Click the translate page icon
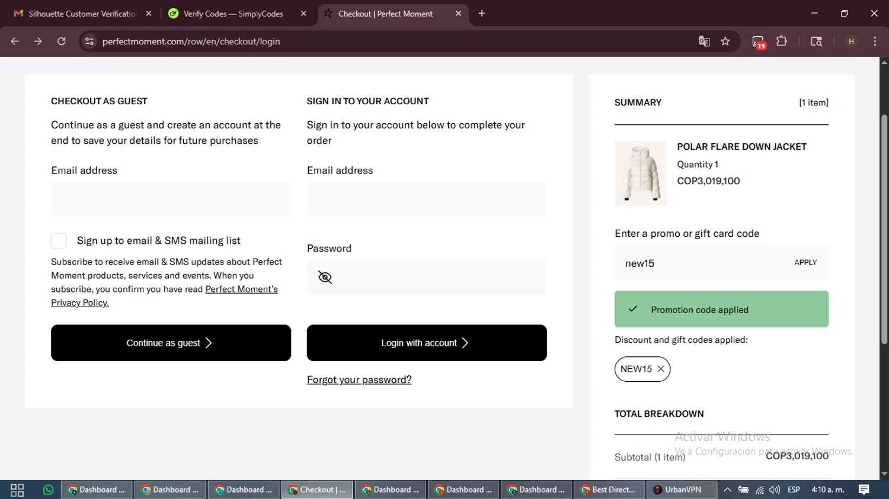Screen dimensions: 889x499 pos(704,41)
